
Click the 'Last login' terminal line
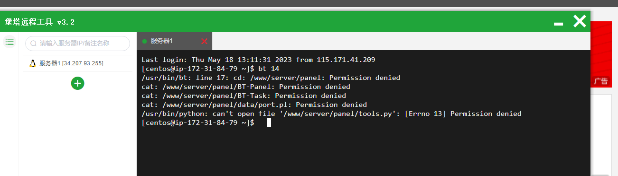tap(258, 60)
